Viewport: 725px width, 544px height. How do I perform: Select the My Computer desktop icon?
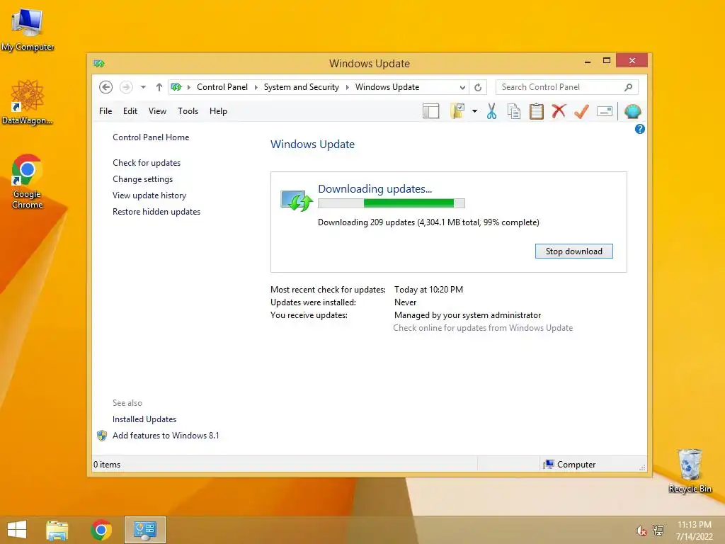[x=28, y=30]
